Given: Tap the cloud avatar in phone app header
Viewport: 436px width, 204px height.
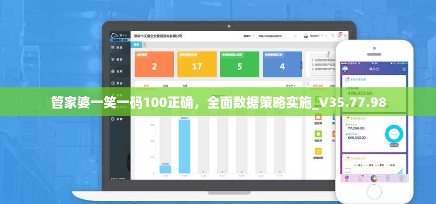Looking at the screenshot, I should [345, 69].
